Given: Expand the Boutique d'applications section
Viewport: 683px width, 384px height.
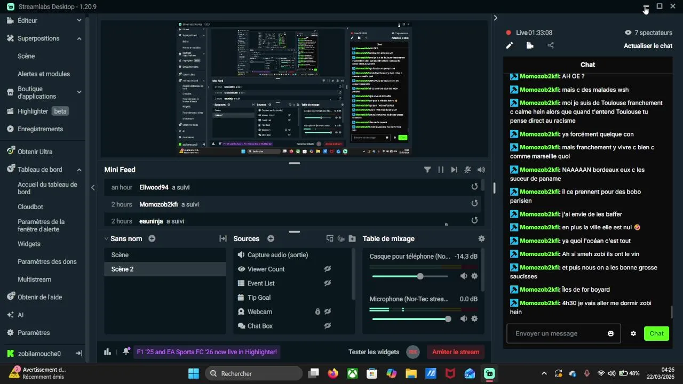Looking at the screenshot, I should point(79,92).
